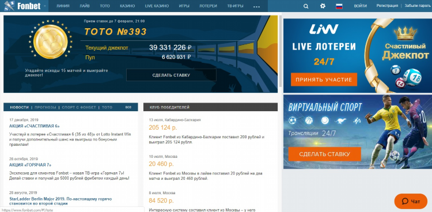Click the pool amount 6 620 931 ₽
This screenshot has width=432, height=212.
click(x=176, y=57)
